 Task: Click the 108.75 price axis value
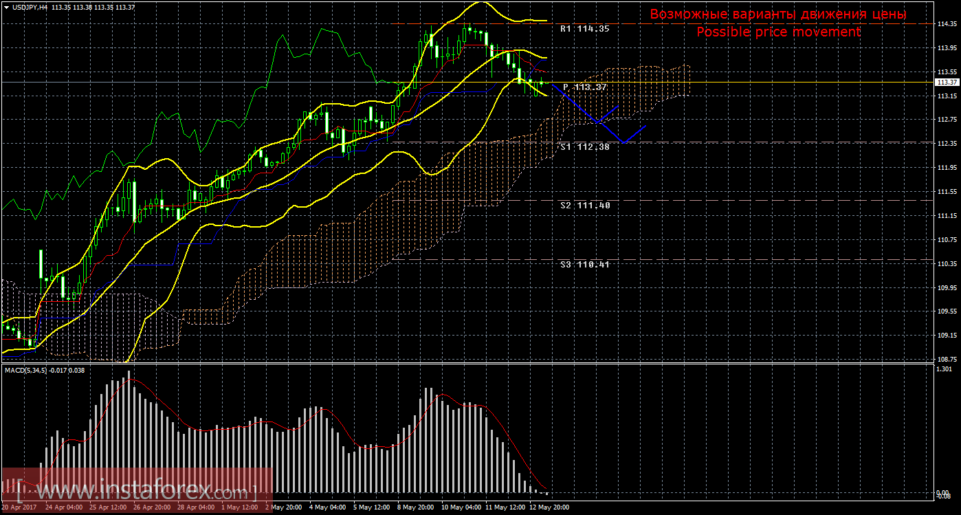pos(946,360)
